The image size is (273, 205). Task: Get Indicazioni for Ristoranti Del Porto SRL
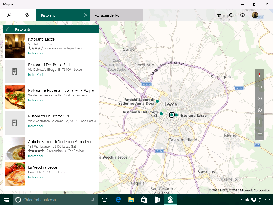click(35, 126)
